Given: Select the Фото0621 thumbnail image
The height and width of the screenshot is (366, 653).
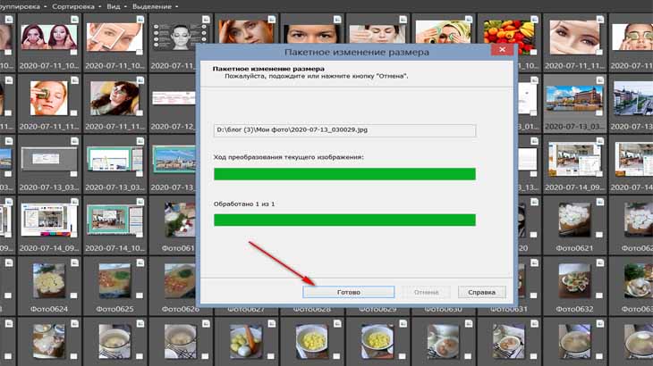Looking at the screenshot, I should tap(574, 220).
